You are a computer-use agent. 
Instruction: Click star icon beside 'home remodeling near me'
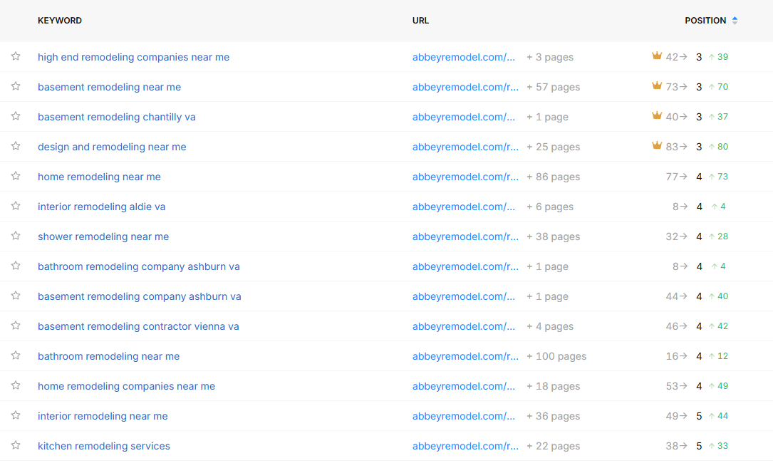click(x=16, y=177)
